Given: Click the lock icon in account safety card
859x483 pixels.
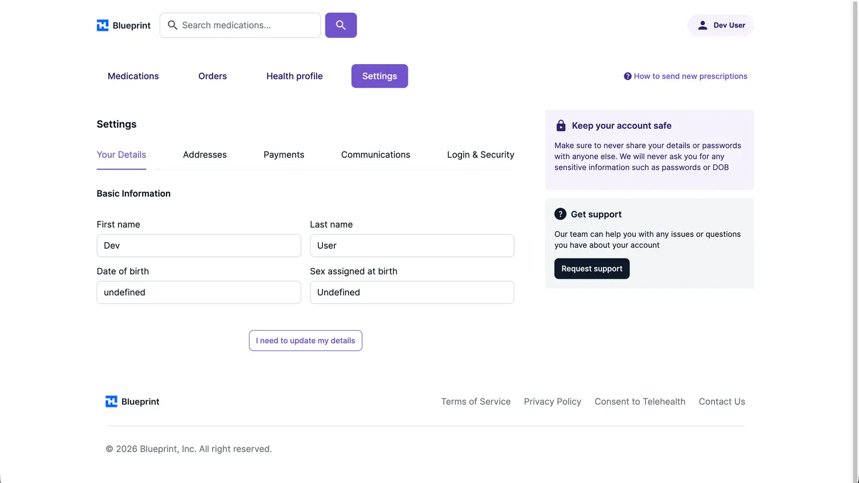Looking at the screenshot, I should (x=561, y=126).
